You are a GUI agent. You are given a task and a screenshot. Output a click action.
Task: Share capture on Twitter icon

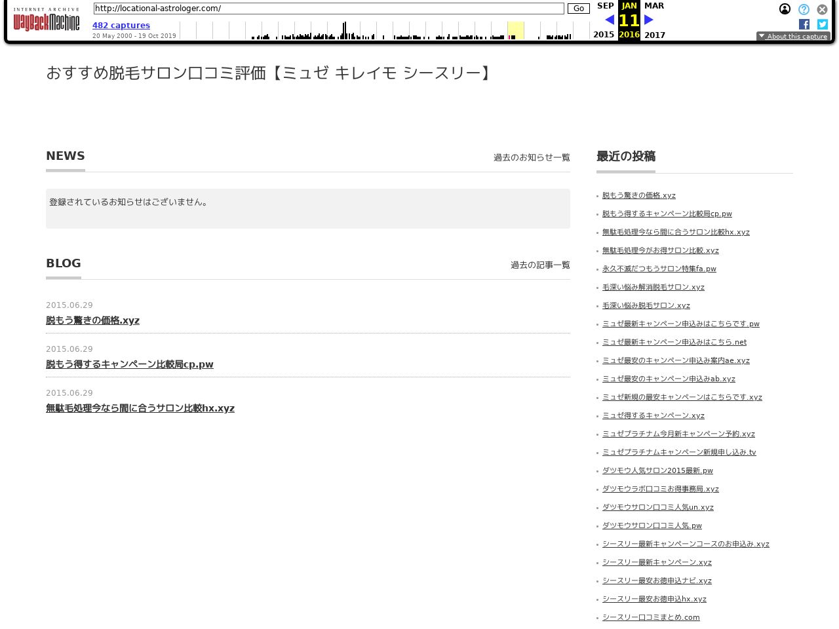tap(823, 24)
